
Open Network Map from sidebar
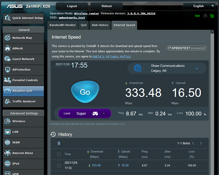click(23, 38)
